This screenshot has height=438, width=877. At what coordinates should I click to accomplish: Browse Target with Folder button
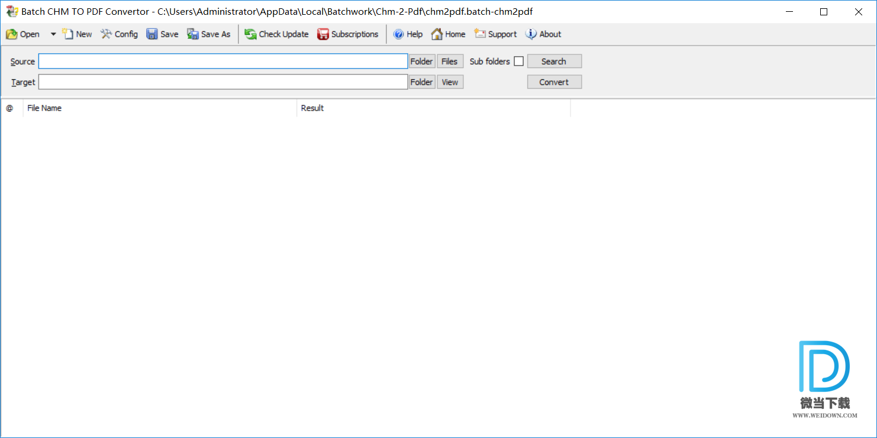coord(422,82)
